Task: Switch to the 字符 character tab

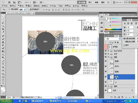Action: (125, 20)
